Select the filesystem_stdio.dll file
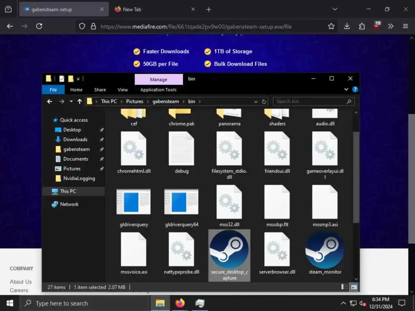The height and width of the screenshot is (311, 415). (x=229, y=155)
